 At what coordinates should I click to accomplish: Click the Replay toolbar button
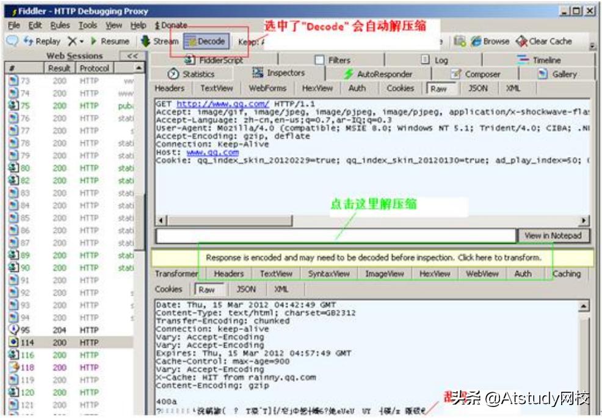(x=42, y=41)
